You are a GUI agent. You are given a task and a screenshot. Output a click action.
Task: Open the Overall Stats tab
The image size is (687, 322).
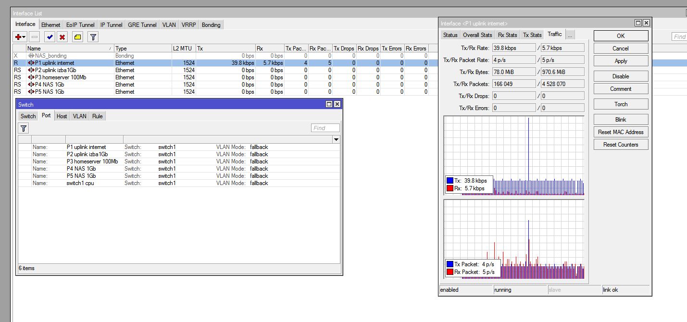(477, 35)
